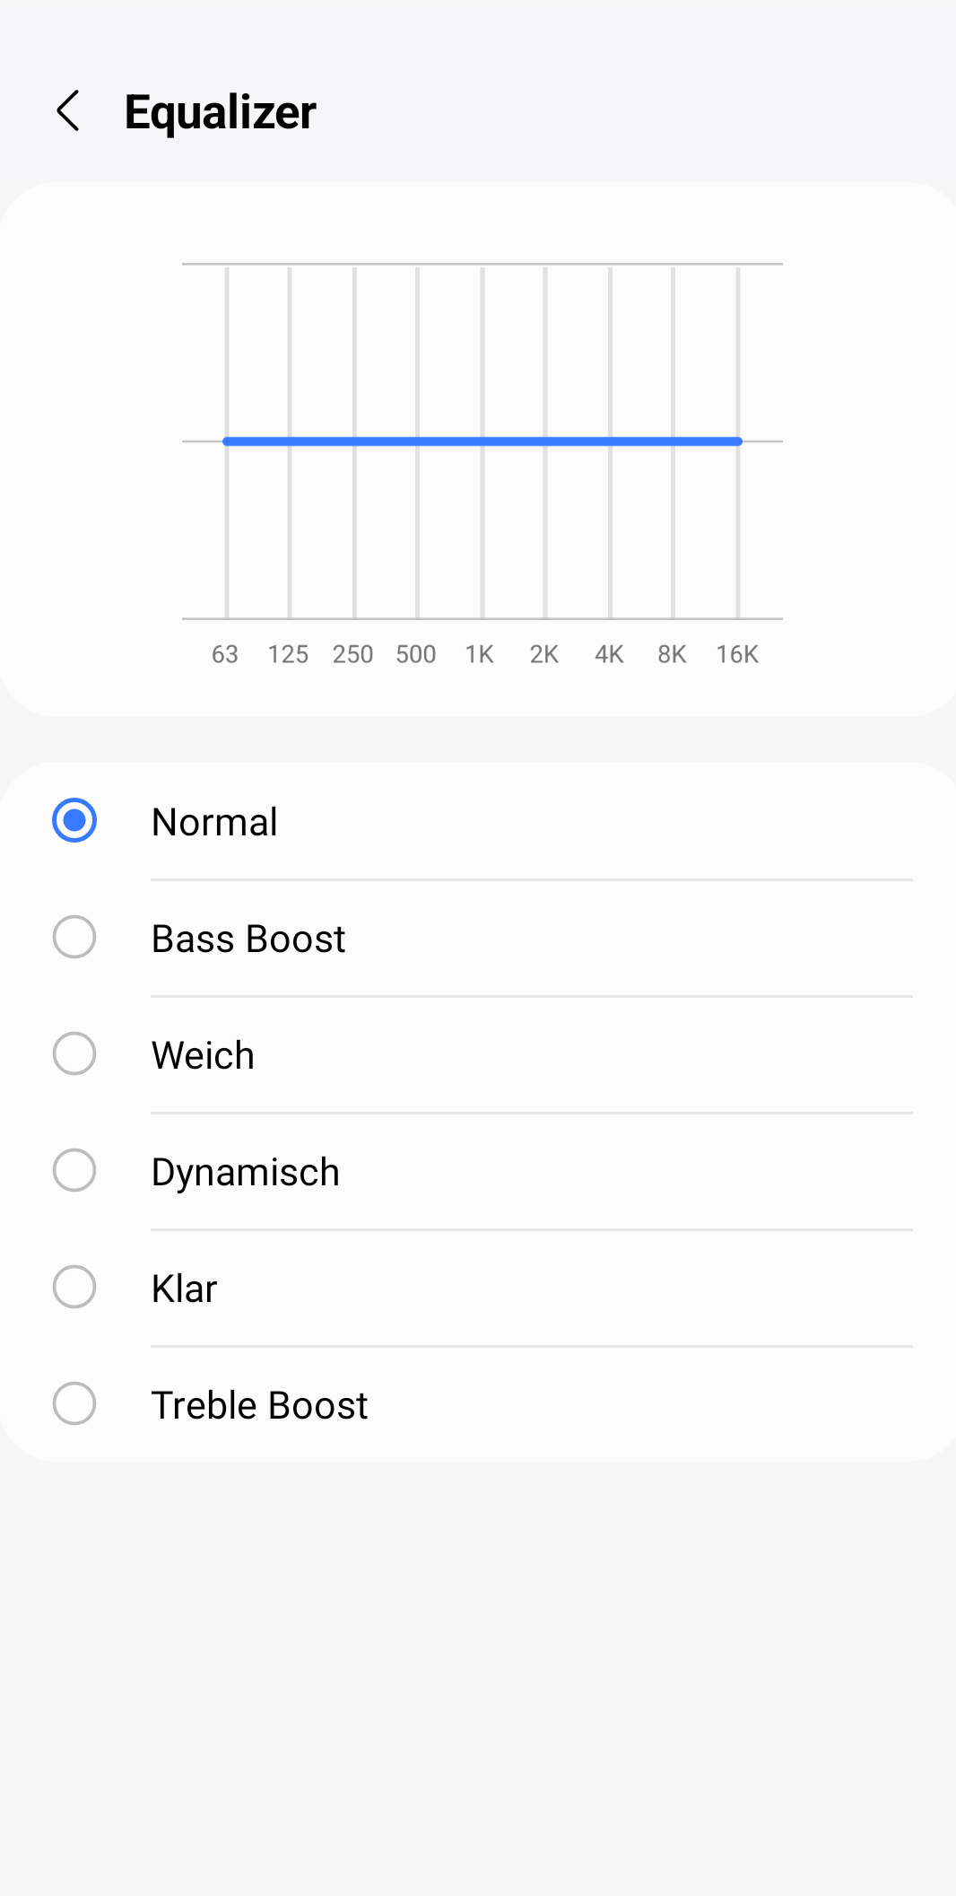Click the 8K band slider
The image size is (956, 1896).
[x=673, y=441]
